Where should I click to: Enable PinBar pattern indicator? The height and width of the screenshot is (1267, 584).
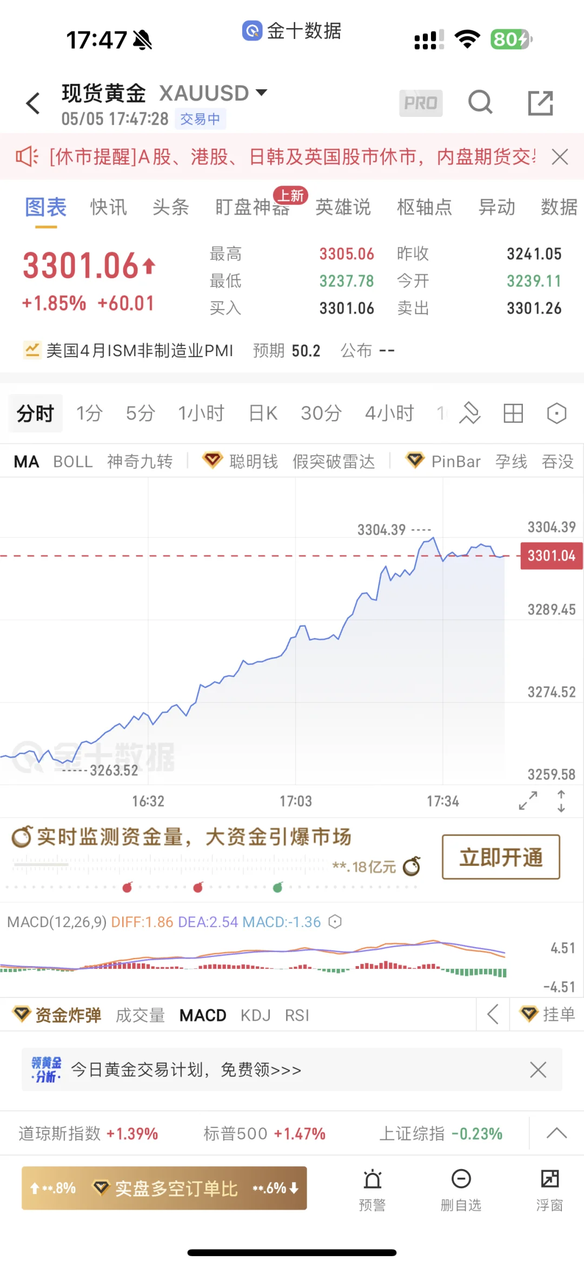click(x=456, y=462)
